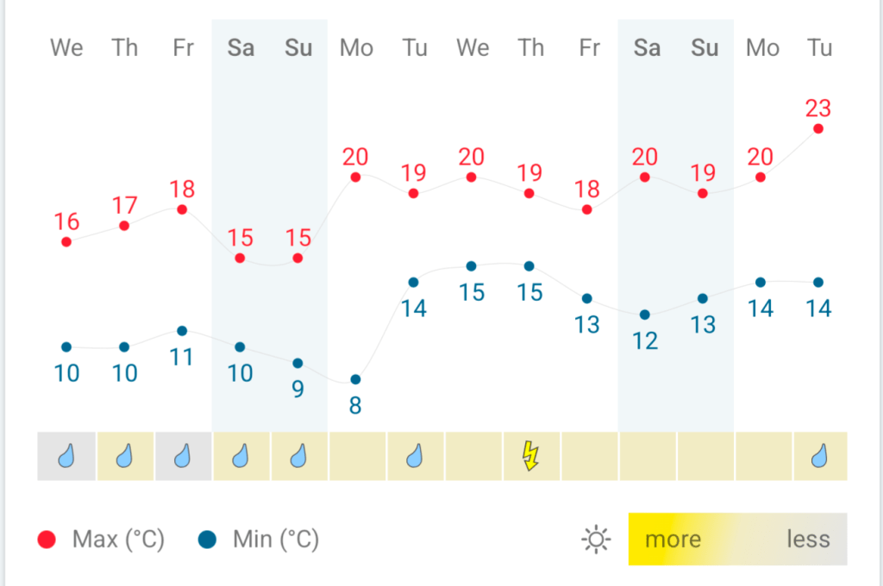The width and height of the screenshot is (883, 586).
Task: Select the blue 9° minimum data point
Action: [x=298, y=363]
